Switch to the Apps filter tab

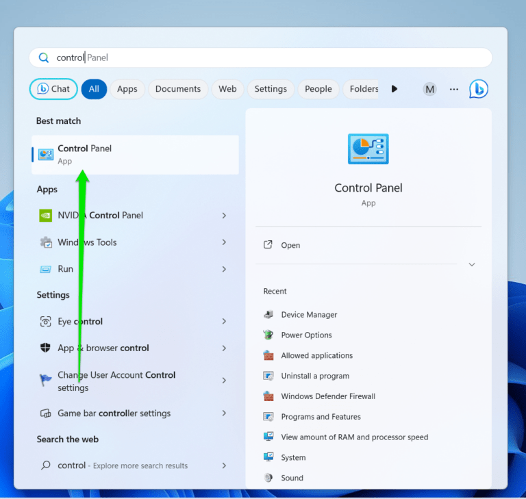[x=127, y=89]
